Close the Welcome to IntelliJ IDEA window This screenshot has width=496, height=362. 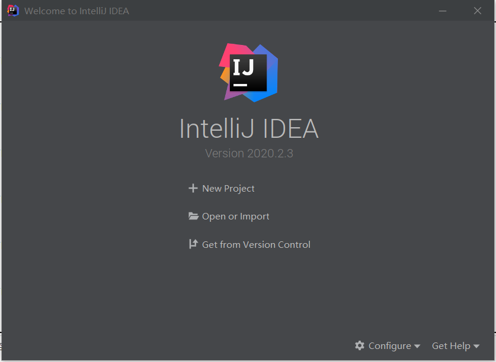[x=478, y=11]
